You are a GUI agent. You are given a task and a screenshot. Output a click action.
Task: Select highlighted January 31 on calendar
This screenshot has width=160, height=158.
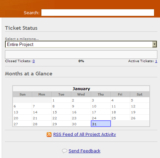[101, 124]
